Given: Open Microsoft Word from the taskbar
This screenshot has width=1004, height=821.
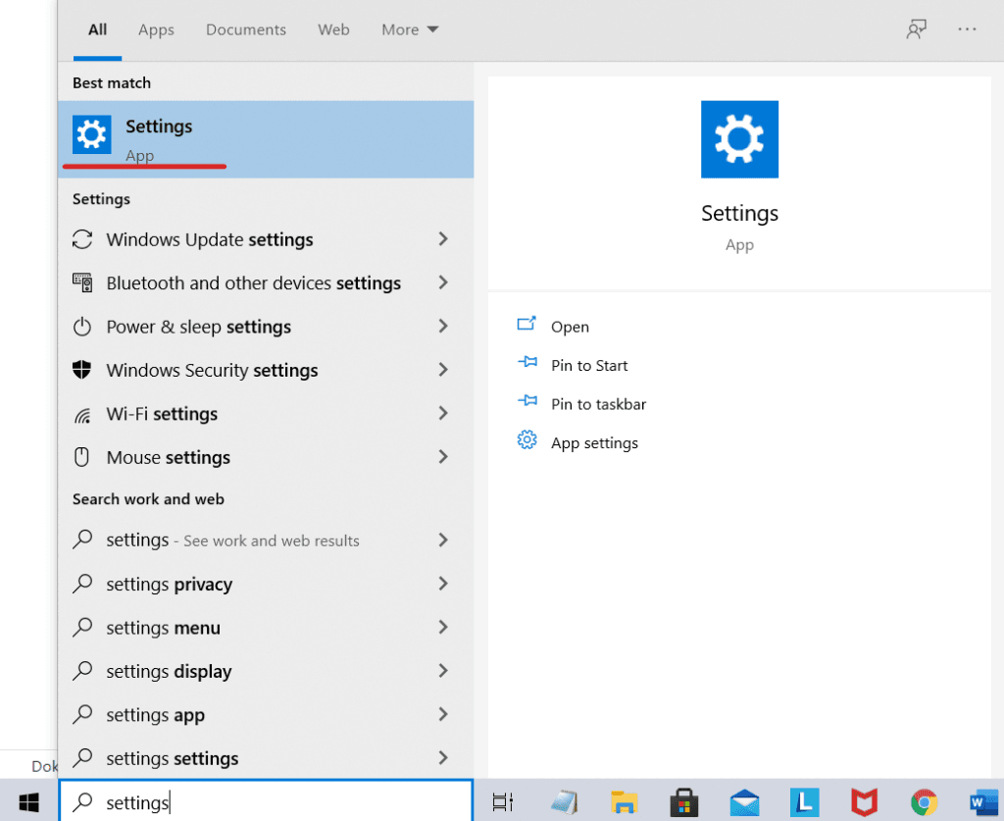Looking at the screenshot, I should 983,801.
